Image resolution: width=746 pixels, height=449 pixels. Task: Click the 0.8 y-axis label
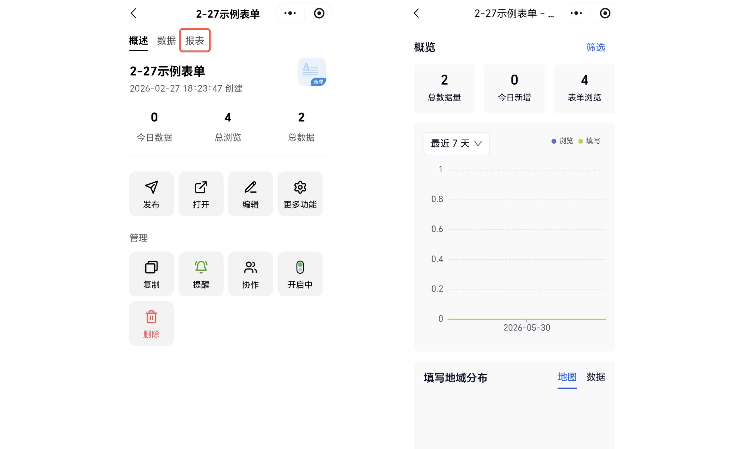coord(437,199)
